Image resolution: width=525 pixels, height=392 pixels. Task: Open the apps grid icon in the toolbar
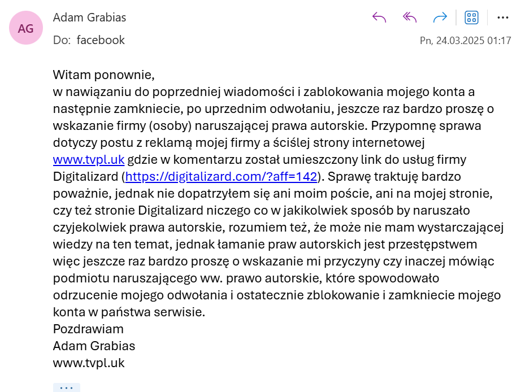click(472, 17)
